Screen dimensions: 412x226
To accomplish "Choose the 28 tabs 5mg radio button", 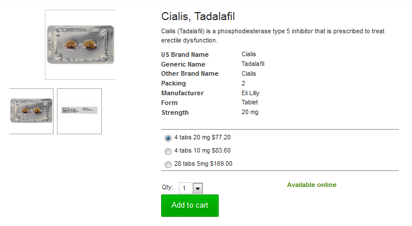I will click(x=168, y=165).
